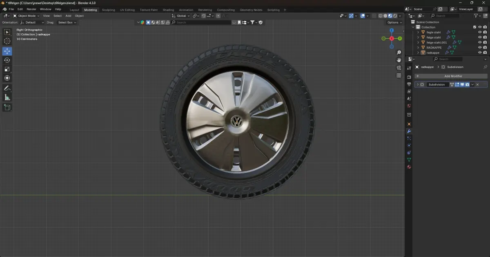Open the Material properties tab
Image resolution: width=490 pixels, height=257 pixels.
(x=409, y=167)
